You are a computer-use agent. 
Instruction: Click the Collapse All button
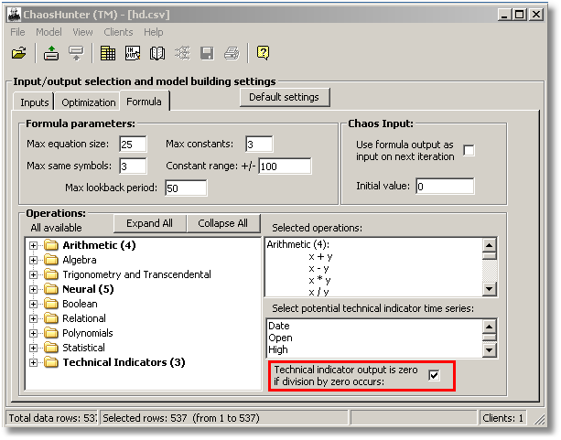[x=223, y=223]
